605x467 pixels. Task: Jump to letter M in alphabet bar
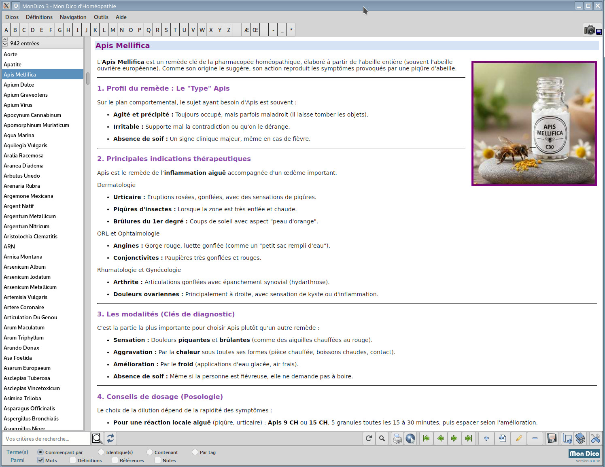(113, 30)
